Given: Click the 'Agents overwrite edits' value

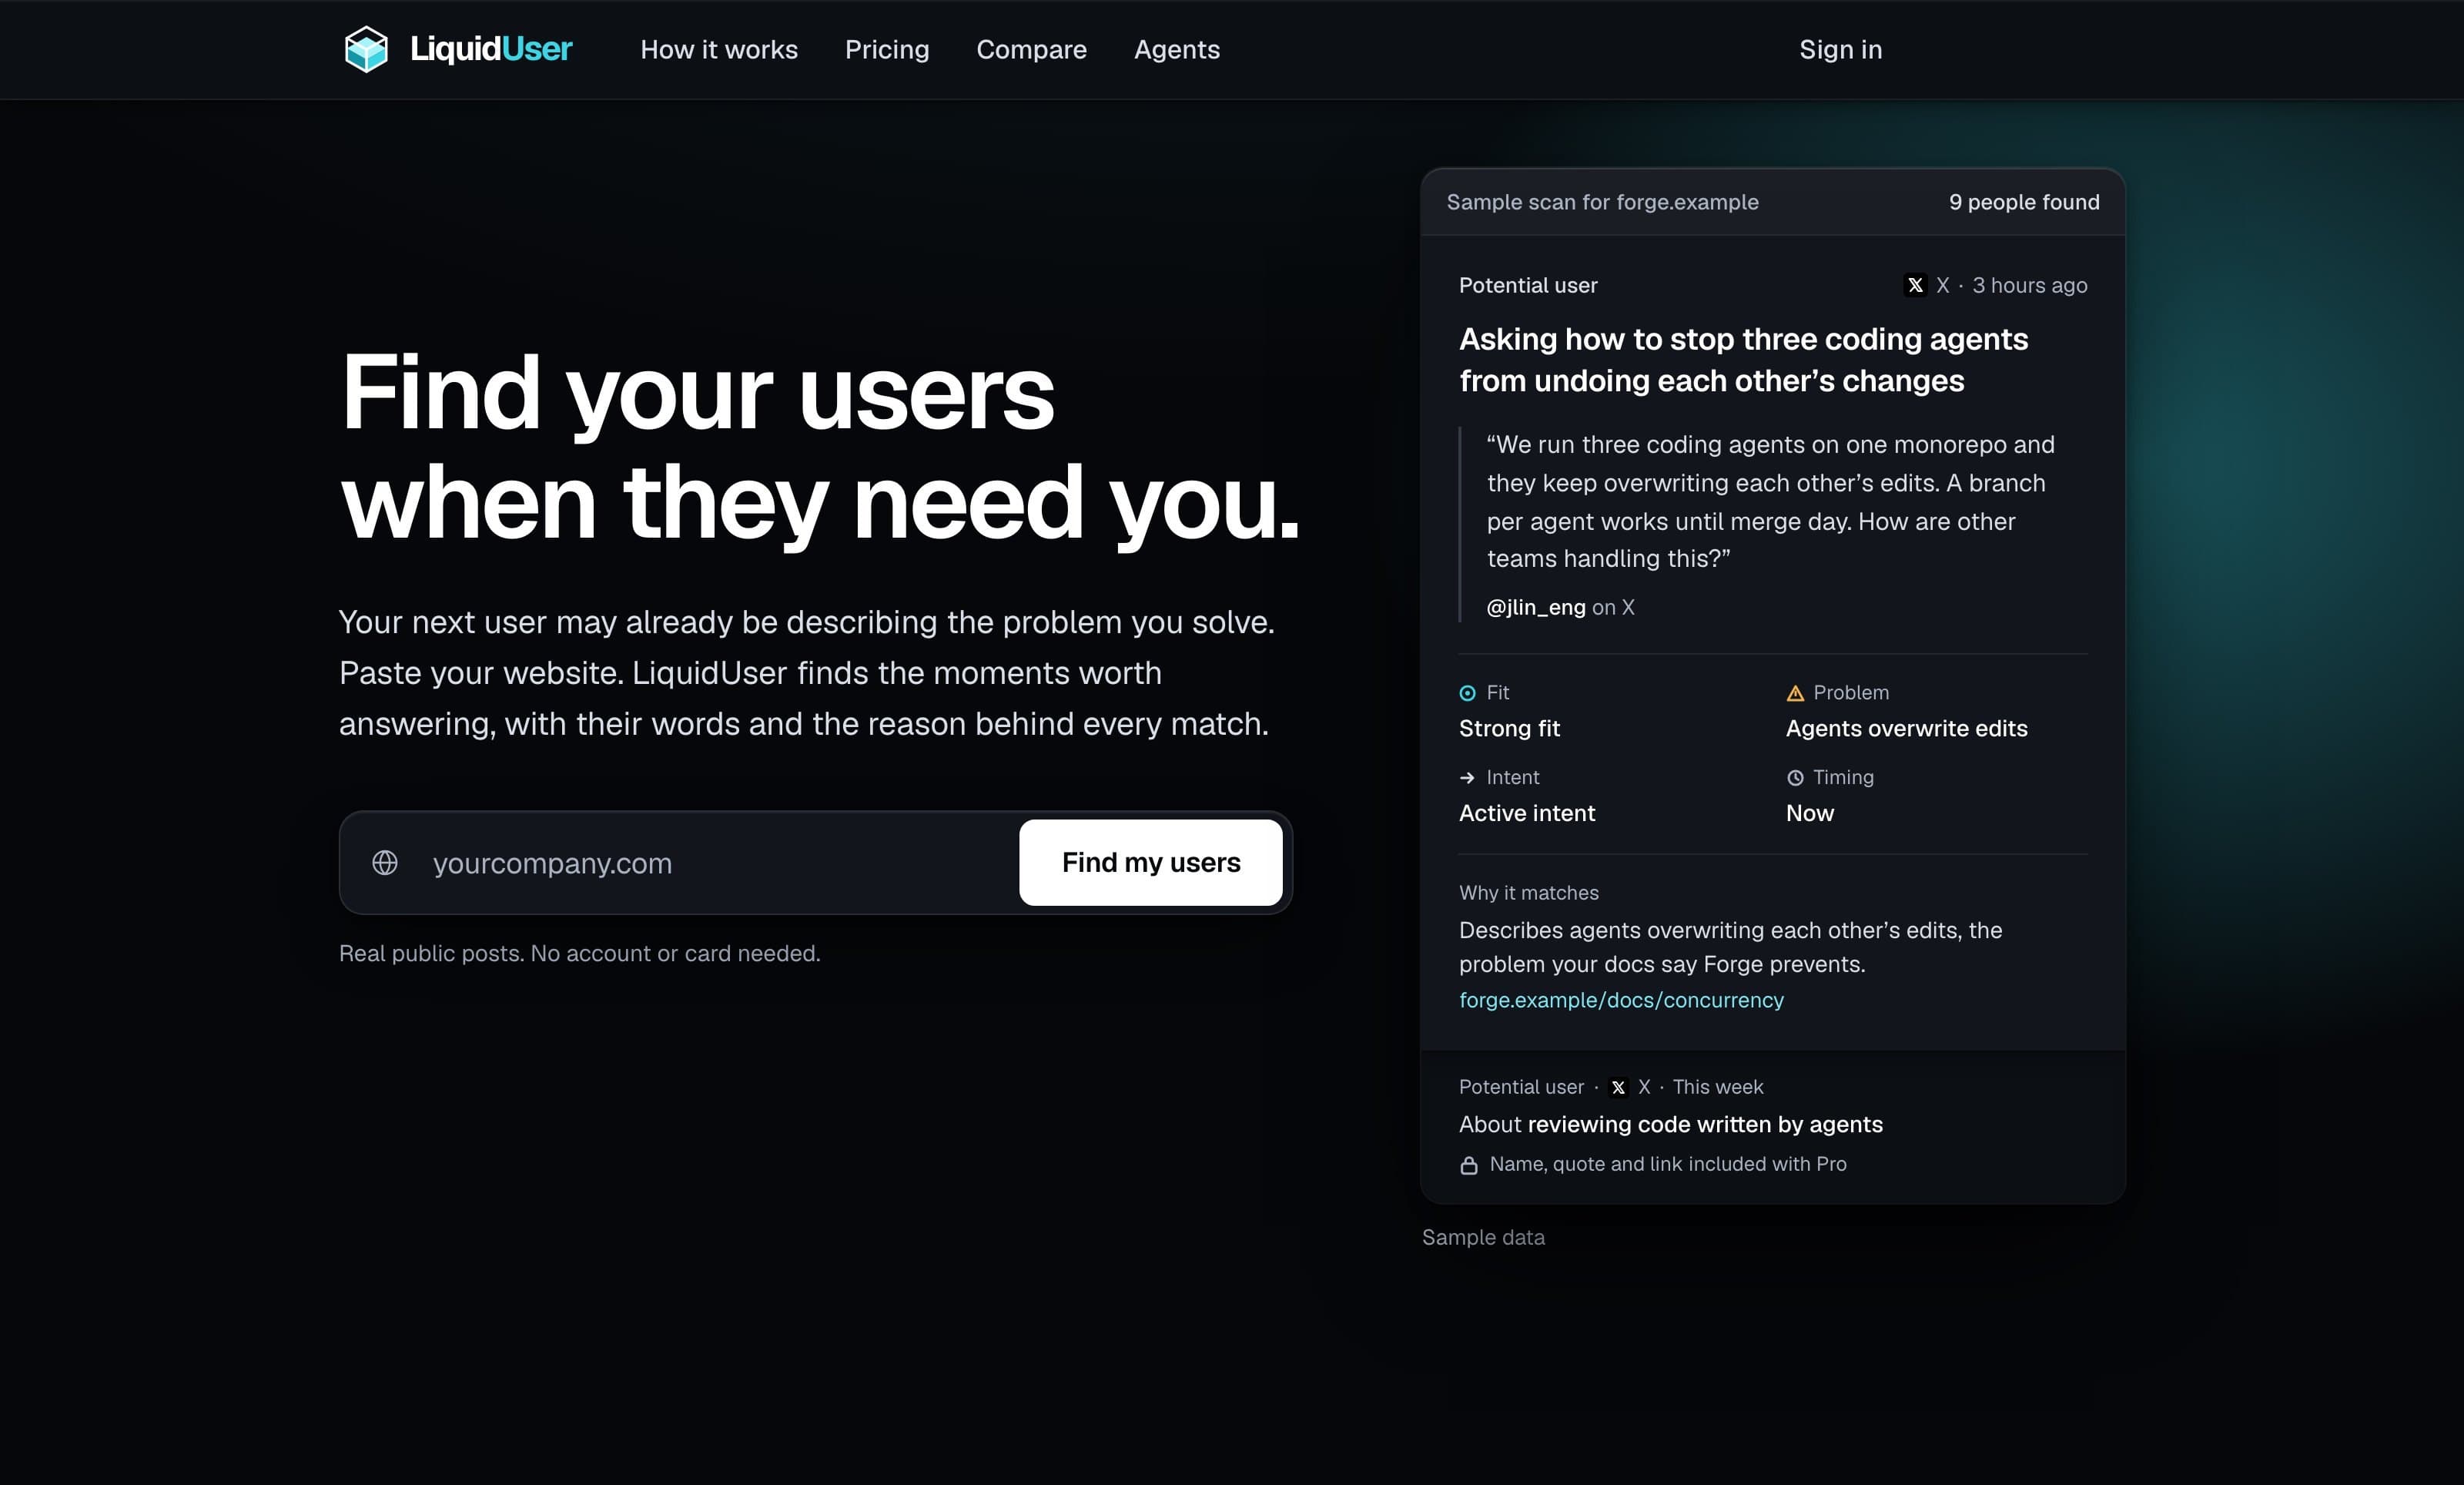Looking at the screenshot, I should 1906,728.
